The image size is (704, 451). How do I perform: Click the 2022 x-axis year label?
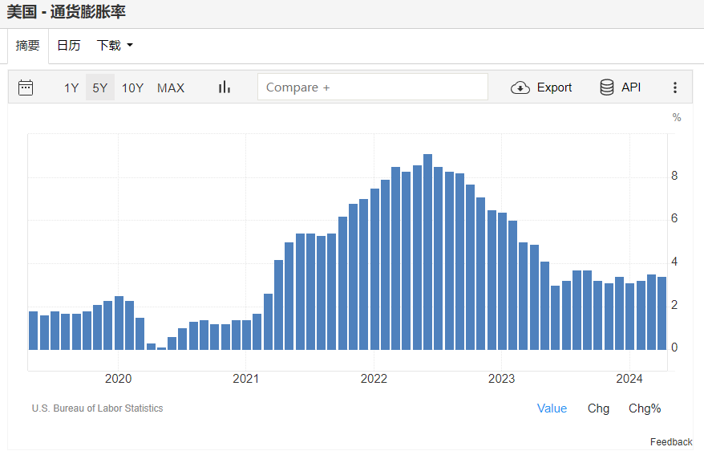(x=374, y=379)
